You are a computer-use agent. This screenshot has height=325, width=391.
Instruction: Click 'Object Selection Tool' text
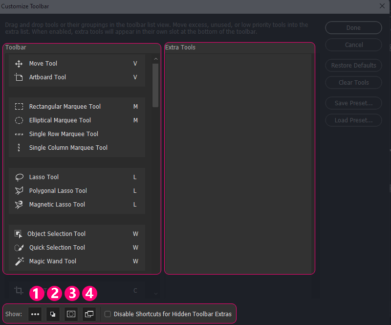coord(56,234)
